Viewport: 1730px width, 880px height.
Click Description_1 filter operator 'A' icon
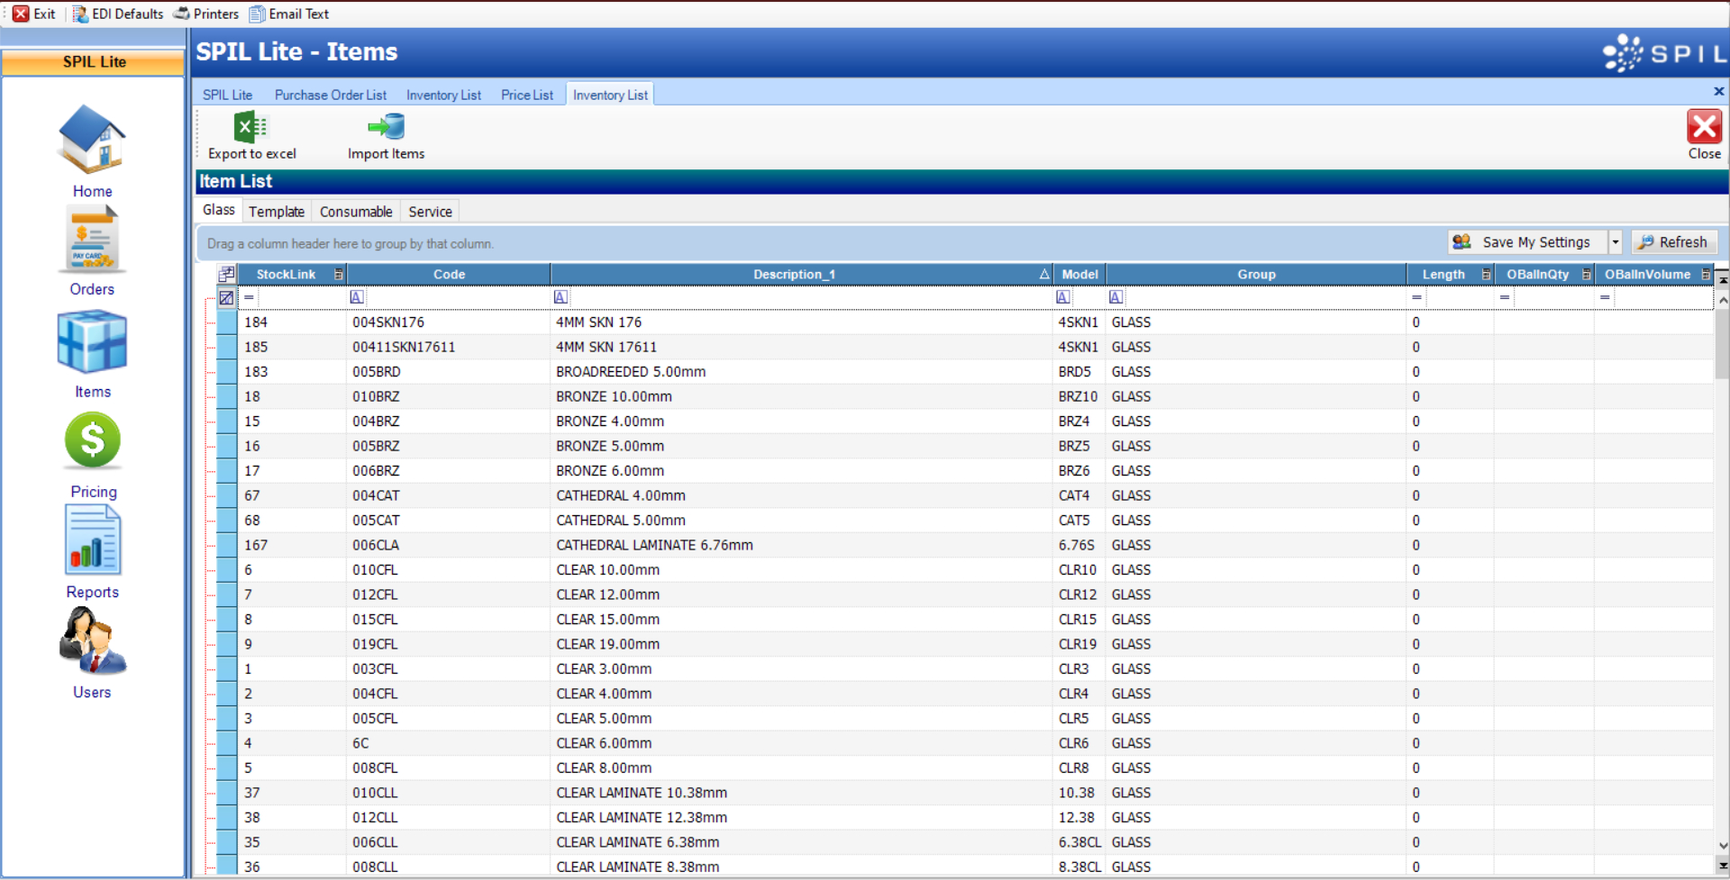tap(560, 297)
